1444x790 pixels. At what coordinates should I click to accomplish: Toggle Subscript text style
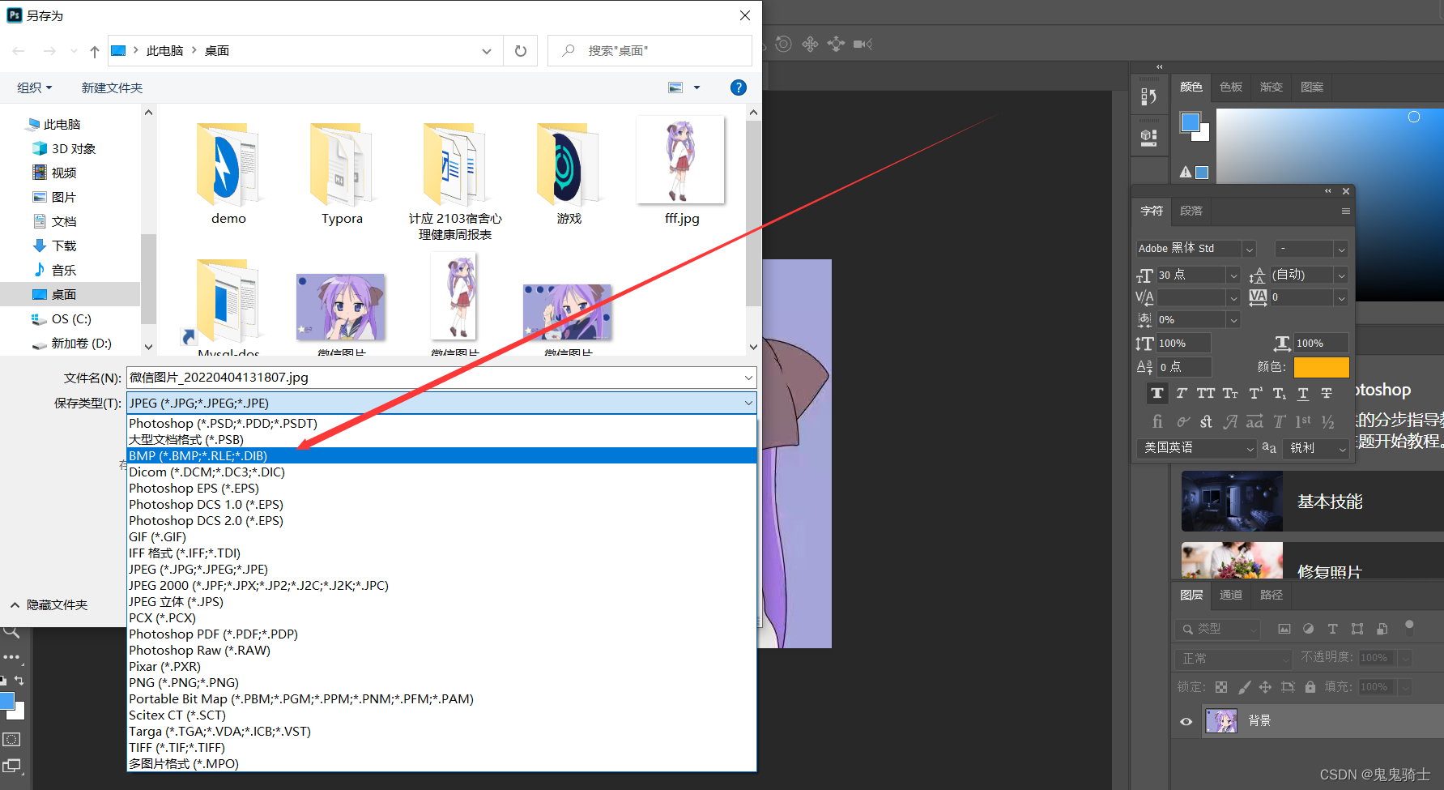(x=1279, y=394)
